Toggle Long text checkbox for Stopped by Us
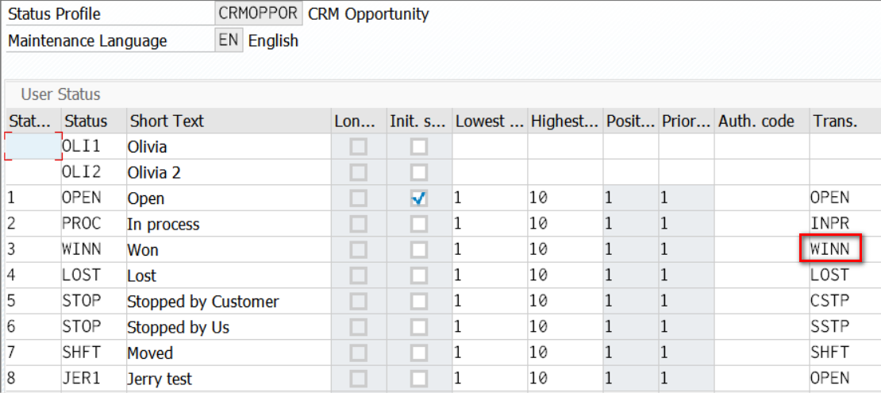 click(x=358, y=326)
